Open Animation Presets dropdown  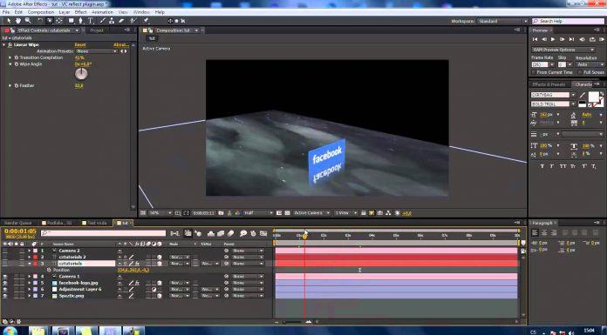click(x=96, y=51)
